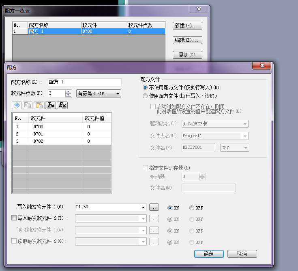Open device browser for 写入触发软元件 1
The width and height of the screenshot is (298, 271).
pyautogui.click(x=154, y=207)
